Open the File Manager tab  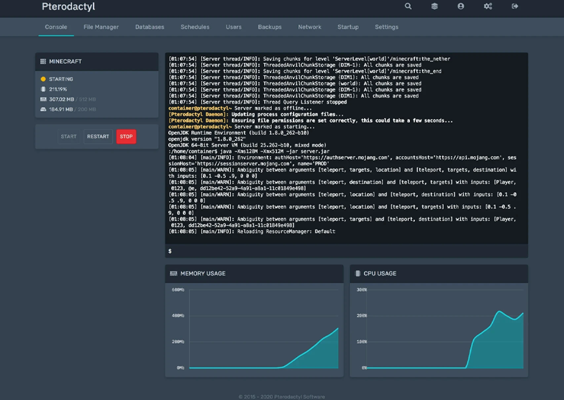point(101,27)
